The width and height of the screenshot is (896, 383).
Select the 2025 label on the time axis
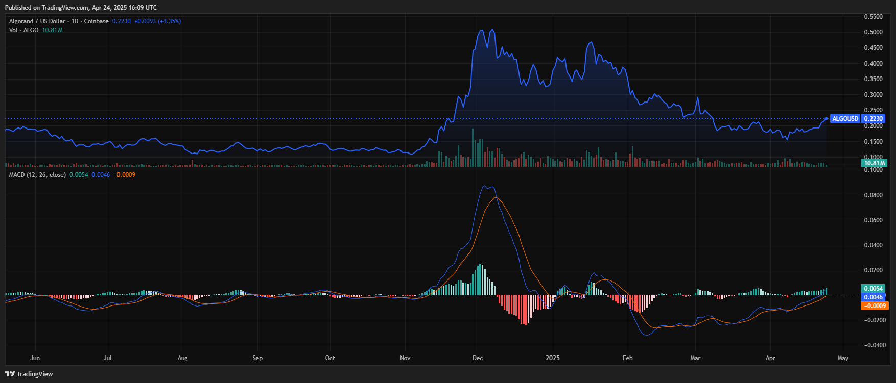[x=552, y=358]
